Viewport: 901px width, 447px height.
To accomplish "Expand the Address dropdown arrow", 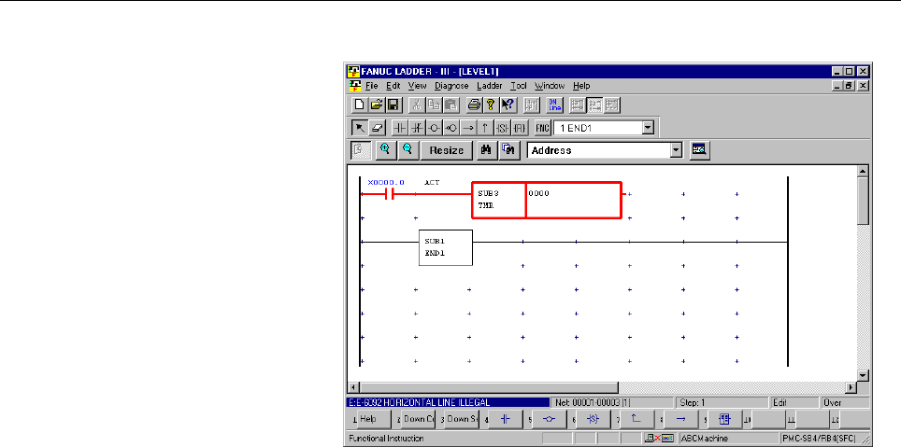I will pos(677,150).
